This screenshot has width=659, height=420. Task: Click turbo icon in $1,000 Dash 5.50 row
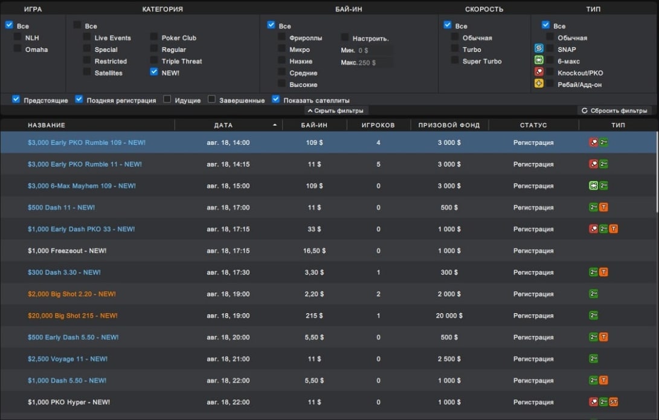coord(603,380)
